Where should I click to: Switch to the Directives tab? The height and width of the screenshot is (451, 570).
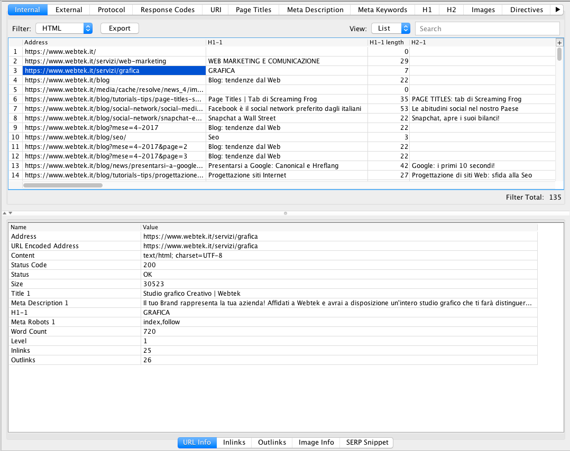[x=526, y=10]
